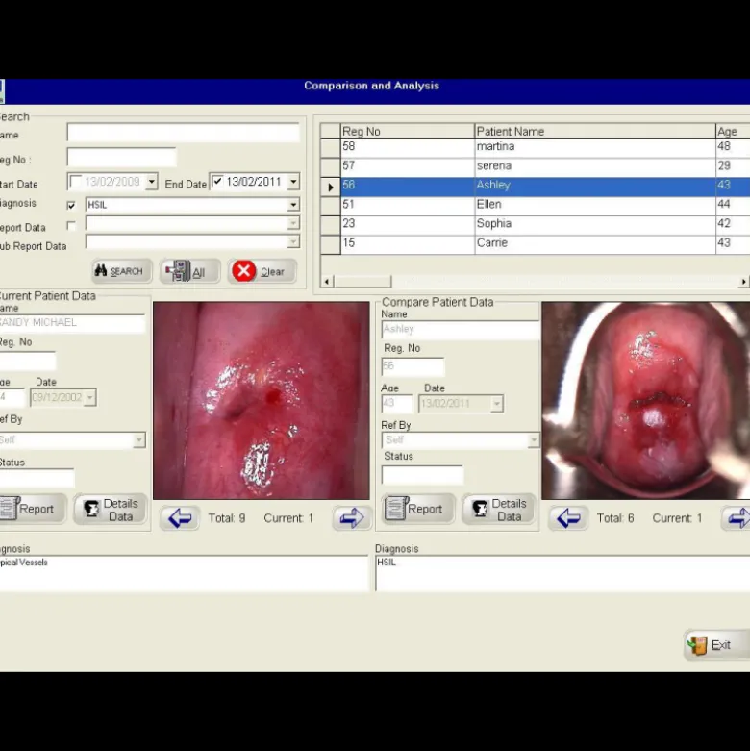The height and width of the screenshot is (751, 750).
Task: Select patient row martina
Action: [535, 148]
